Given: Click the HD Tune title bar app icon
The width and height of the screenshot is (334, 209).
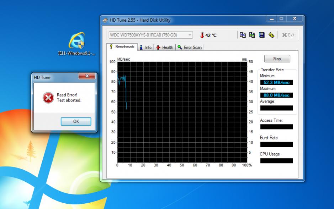Looking at the screenshot, I should point(105,20).
